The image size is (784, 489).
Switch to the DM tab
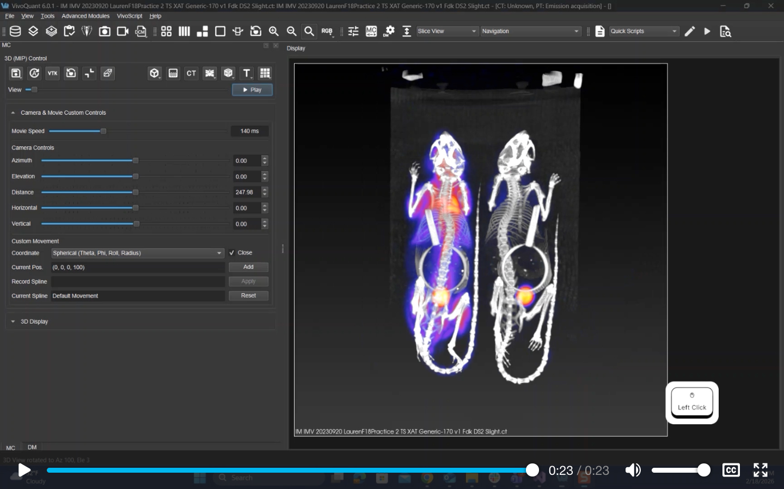point(32,447)
